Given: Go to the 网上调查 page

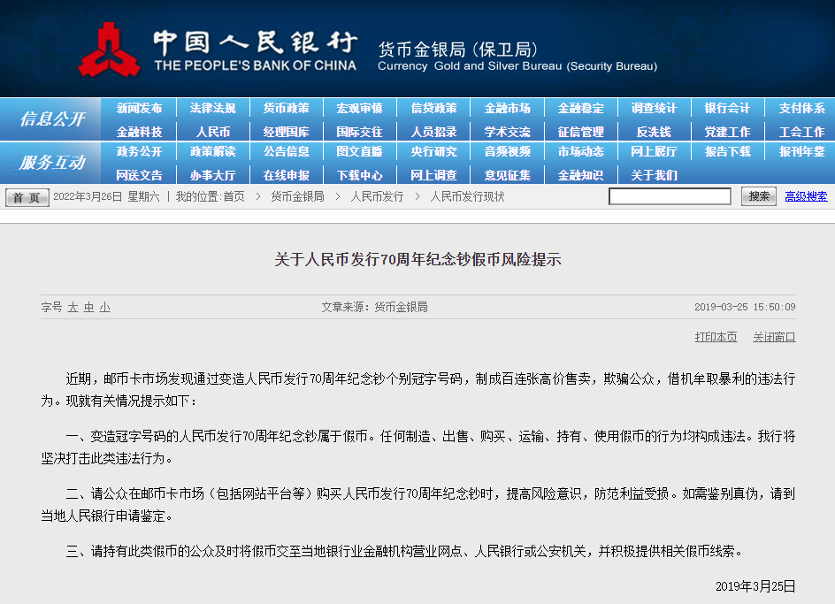Looking at the screenshot, I should pyautogui.click(x=433, y=175).
